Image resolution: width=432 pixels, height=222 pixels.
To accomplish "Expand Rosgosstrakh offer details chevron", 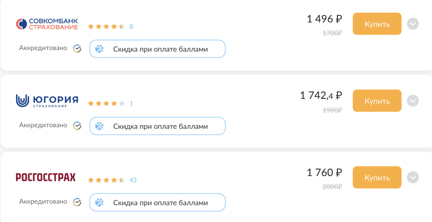I will coord(413,178).
